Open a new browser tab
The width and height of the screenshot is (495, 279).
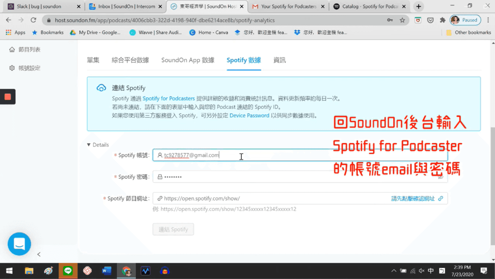(419, 6)
